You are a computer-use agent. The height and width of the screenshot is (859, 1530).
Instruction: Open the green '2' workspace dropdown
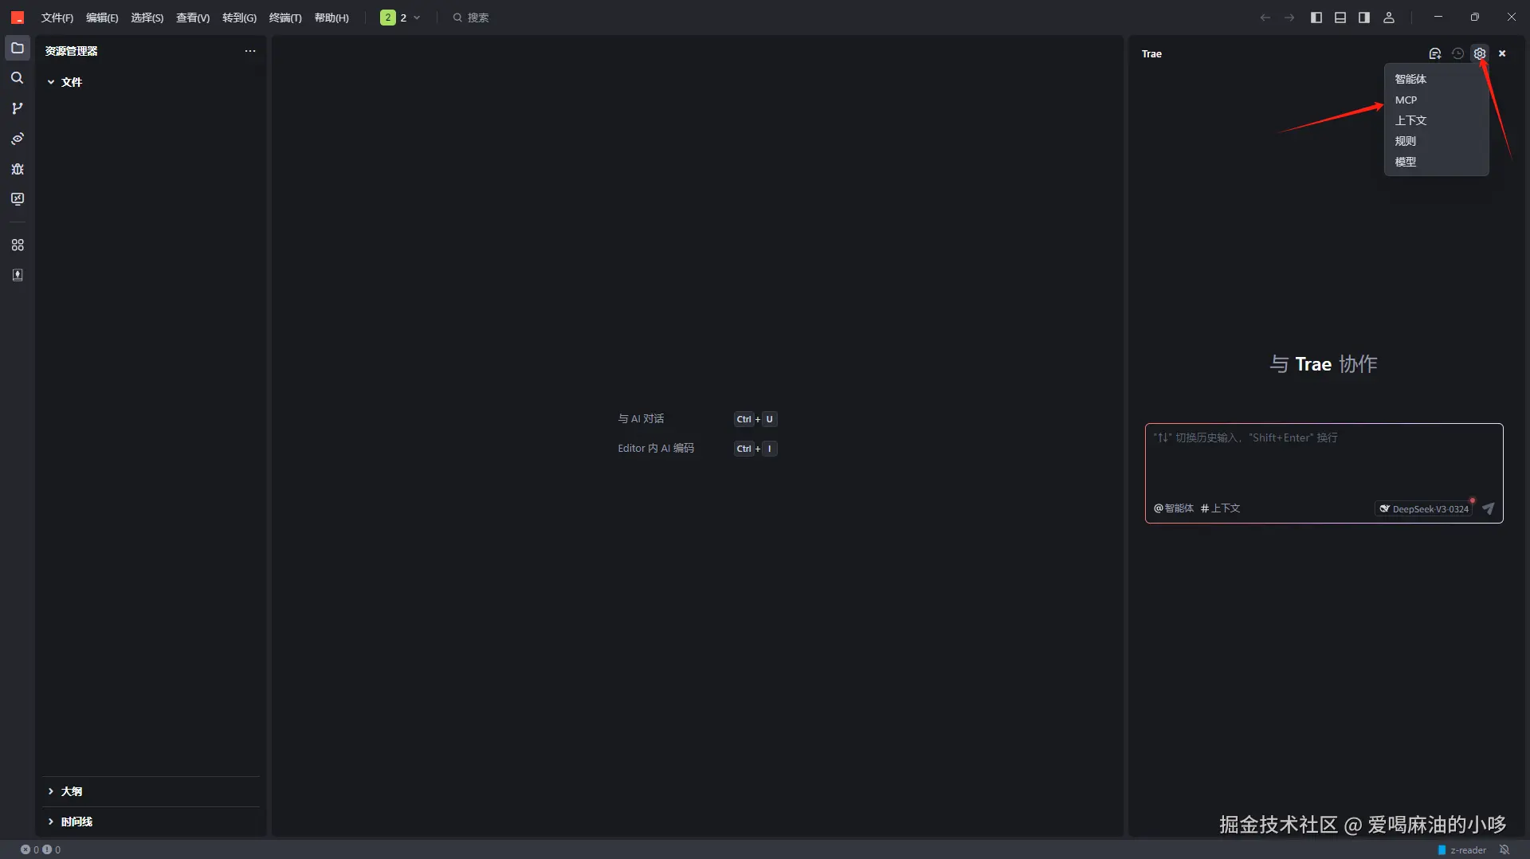coord(400,18)
